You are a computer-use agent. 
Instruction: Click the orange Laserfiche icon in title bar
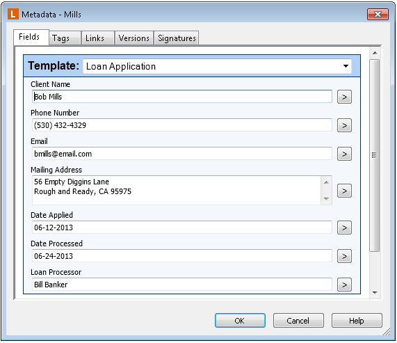point(13,14)
